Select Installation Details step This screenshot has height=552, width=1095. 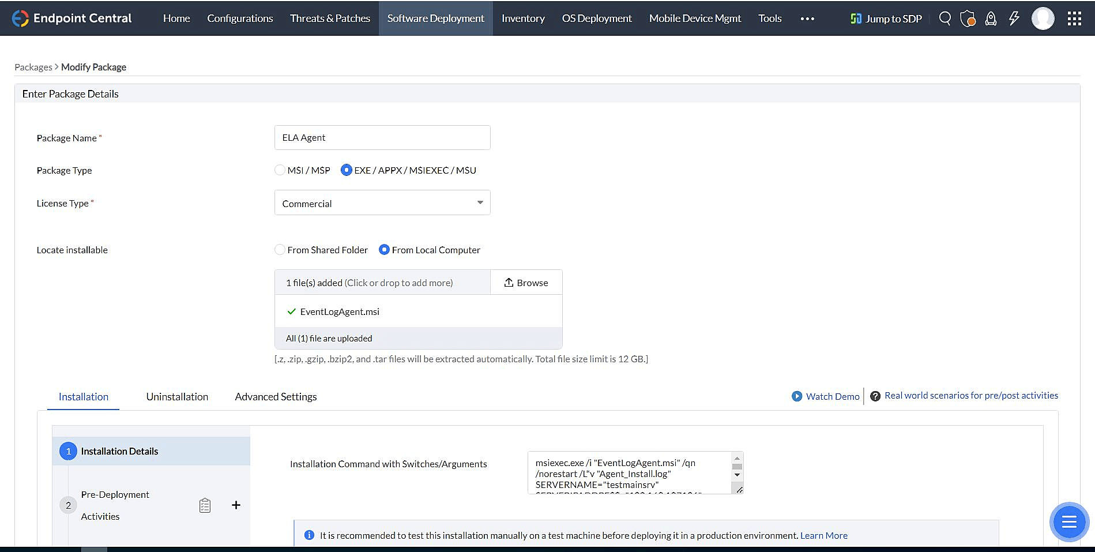click(151, 451)
